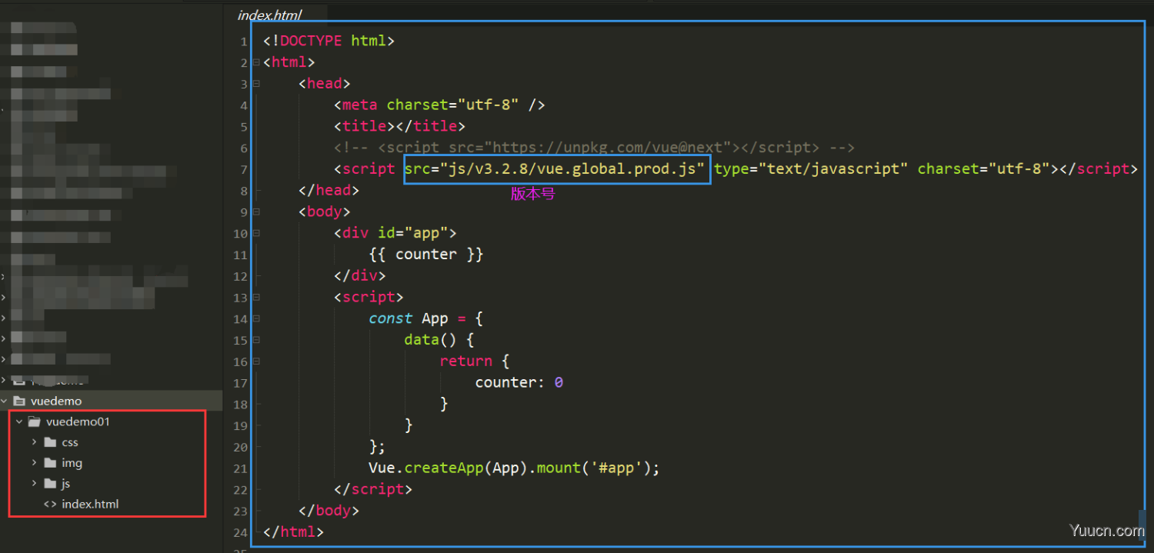This screenshot has height=553, width=1154.
Task: Open index.html from the sidebar tree
Action: click(x=90, y=505)
